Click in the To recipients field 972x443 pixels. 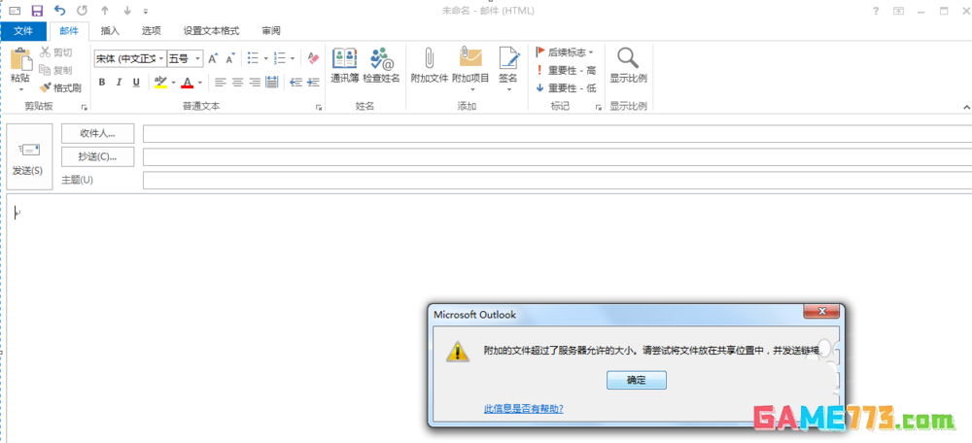tap(557, 134)
